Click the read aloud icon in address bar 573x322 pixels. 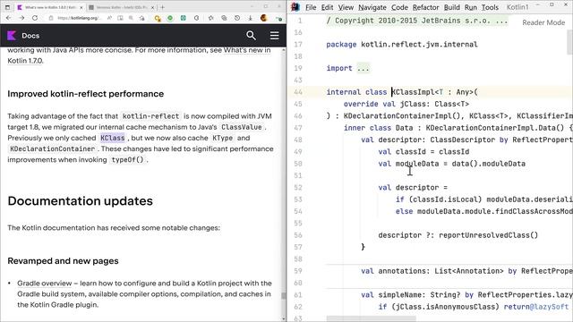(109, 18)
